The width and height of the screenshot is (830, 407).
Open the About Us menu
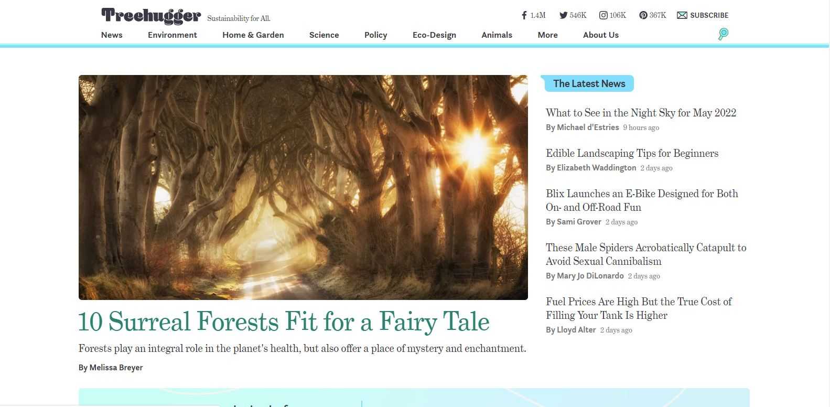(601, 35)
